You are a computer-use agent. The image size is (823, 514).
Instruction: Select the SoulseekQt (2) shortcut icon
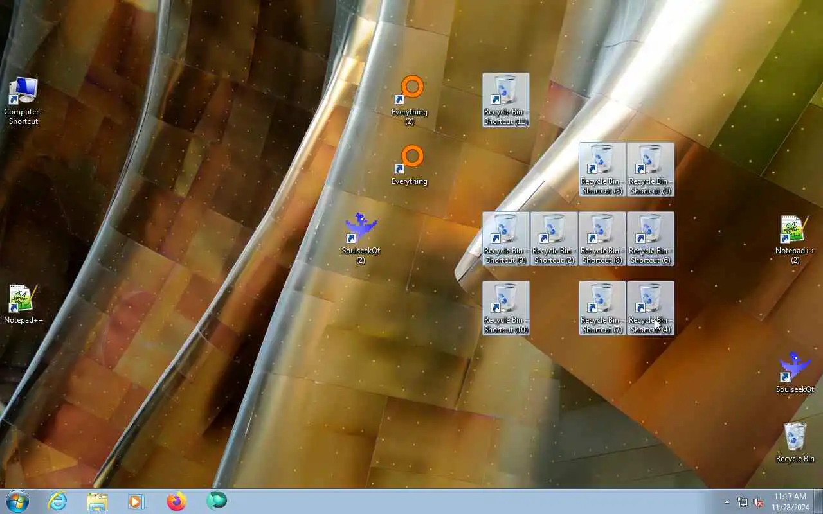[x=361, y=239]
